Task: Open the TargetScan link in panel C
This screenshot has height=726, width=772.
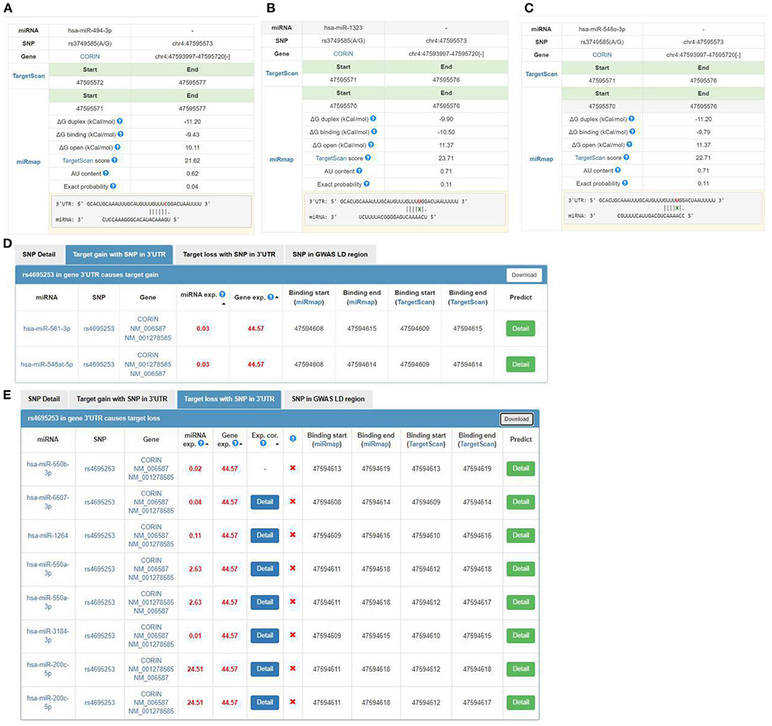Action: pyautogui.click(x=541, y=74)
